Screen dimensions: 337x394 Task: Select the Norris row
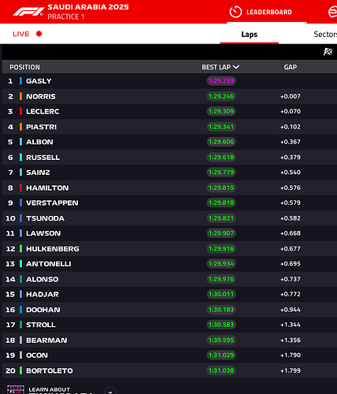169,96
